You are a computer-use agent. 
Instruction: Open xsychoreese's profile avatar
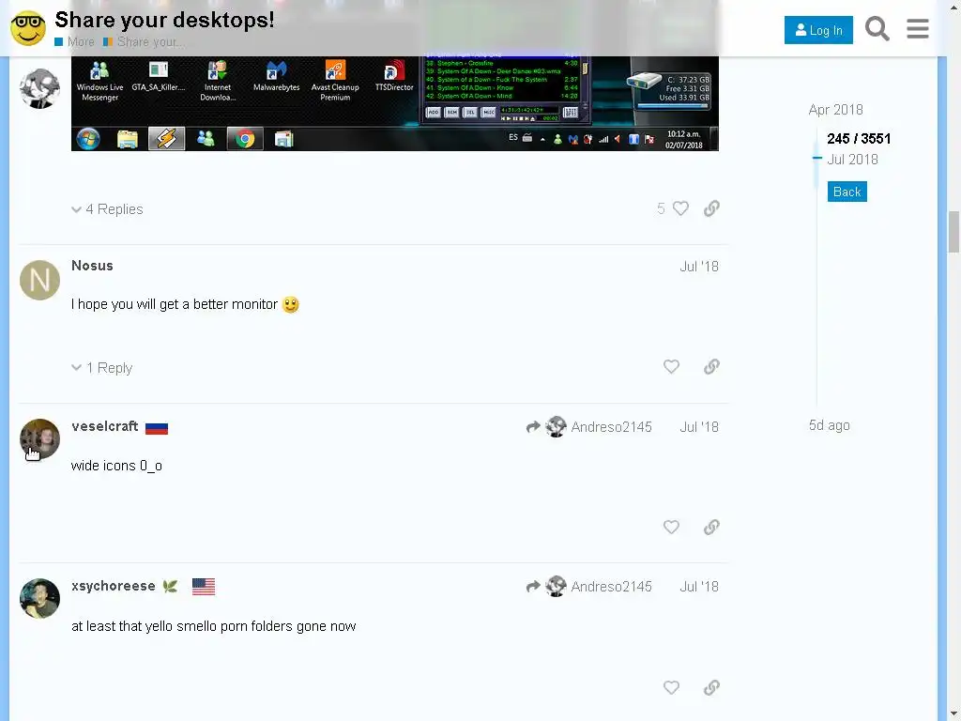click(39, 598)
